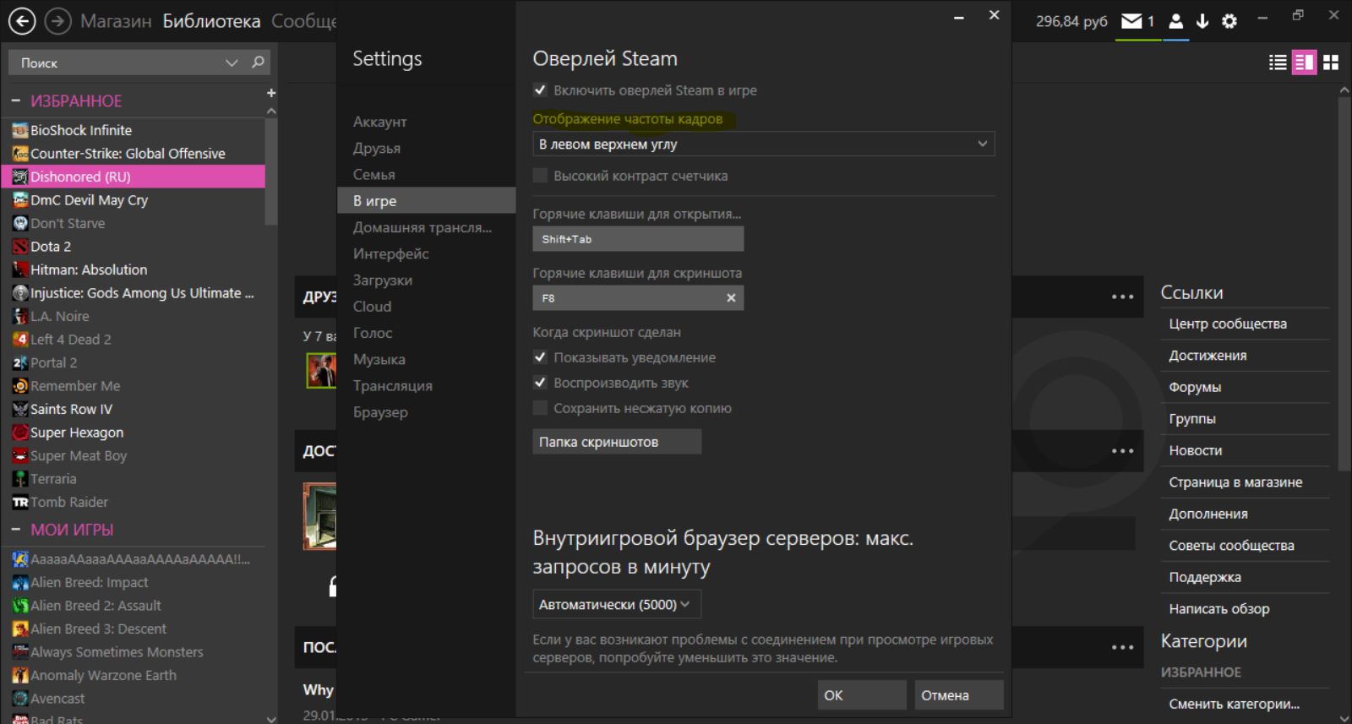Viewport: 1352px width, 724px height.
Task: Open the Браузер settings tab
Action: (x=380, y=411)
